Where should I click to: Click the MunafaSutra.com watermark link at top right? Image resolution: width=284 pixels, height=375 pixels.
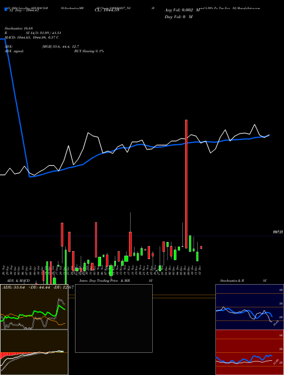pos(248,8)
